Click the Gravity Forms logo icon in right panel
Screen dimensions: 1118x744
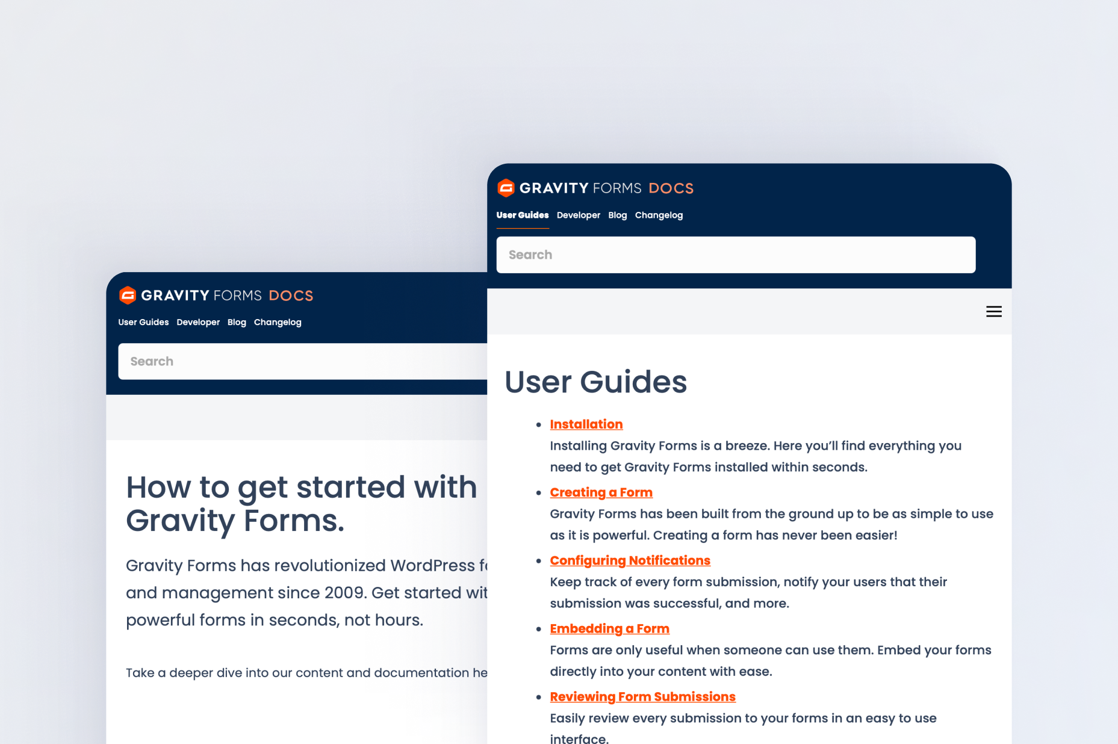point(506,188)
